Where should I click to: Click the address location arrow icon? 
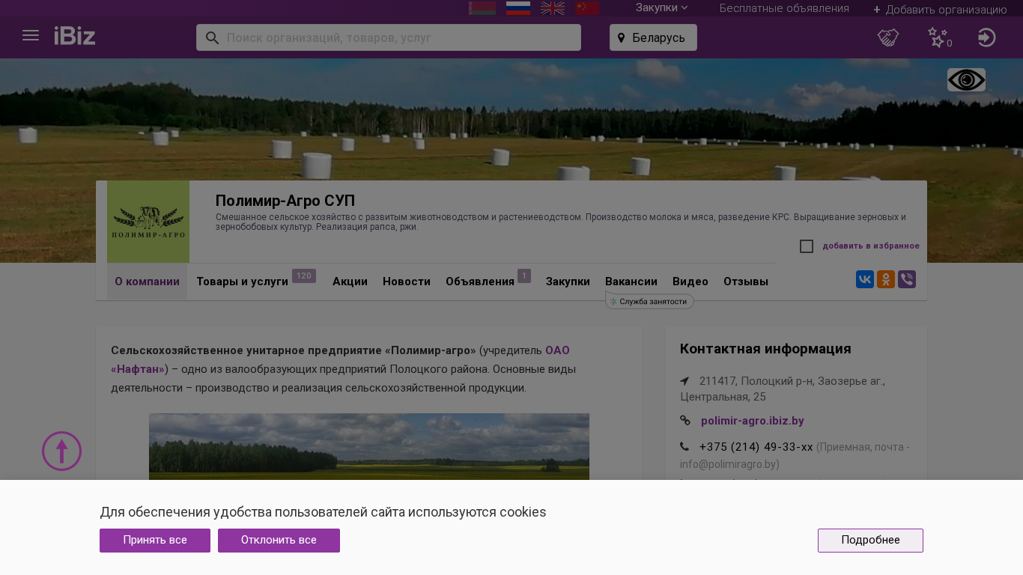(684, 381)
